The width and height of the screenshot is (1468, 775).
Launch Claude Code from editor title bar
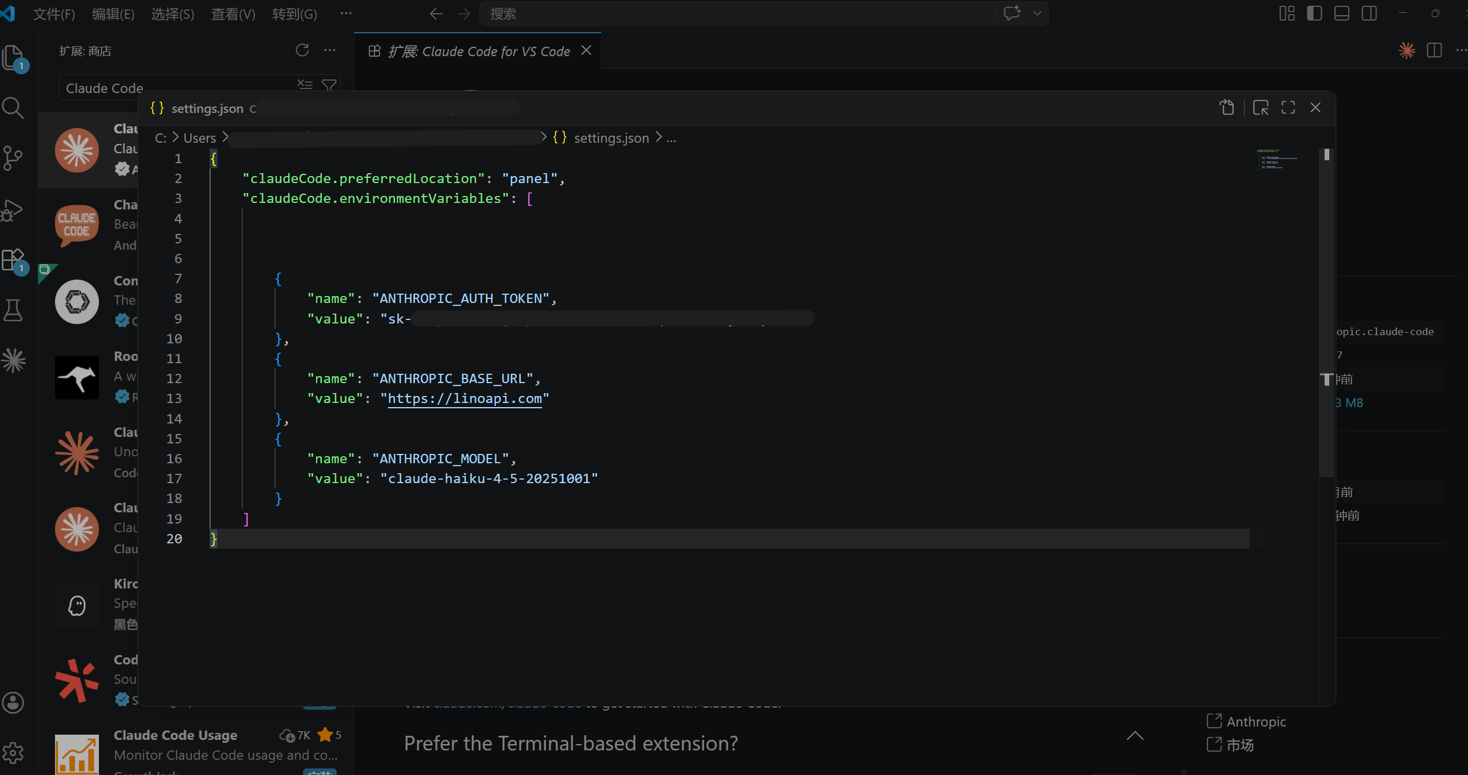1407,50
